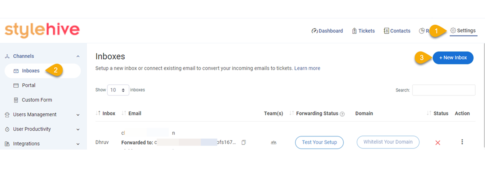The width and height of the screenshot is (485, 172).
Task: Copy the forwarded email address icon
Action: [x=244, y=142]
